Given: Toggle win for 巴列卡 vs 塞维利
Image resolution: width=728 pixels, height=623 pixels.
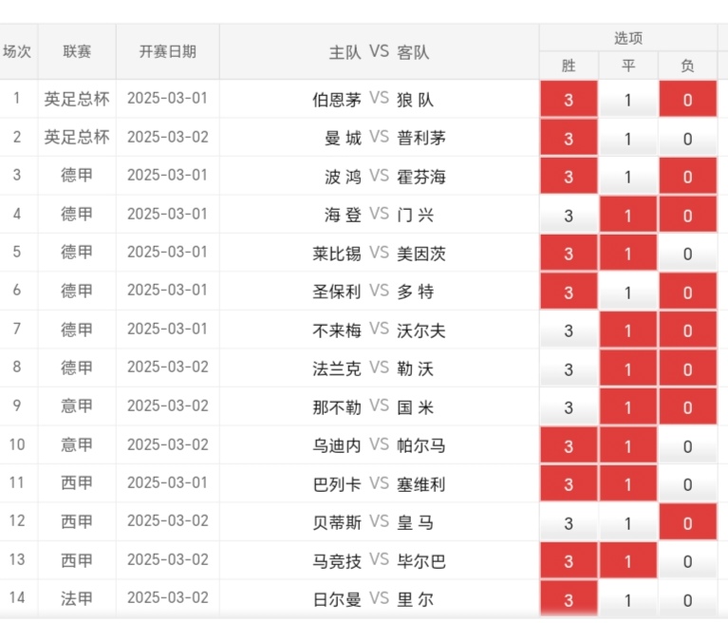Looking at the screenshot, I should coord(569,484).
